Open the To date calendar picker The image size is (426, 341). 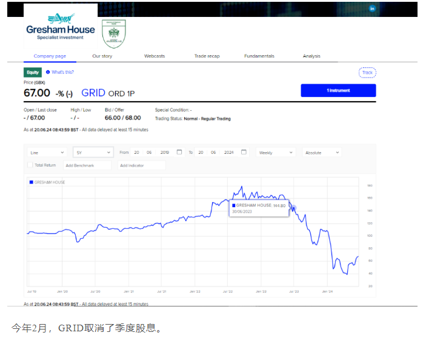pyautogui.click(x=244, y=152)
